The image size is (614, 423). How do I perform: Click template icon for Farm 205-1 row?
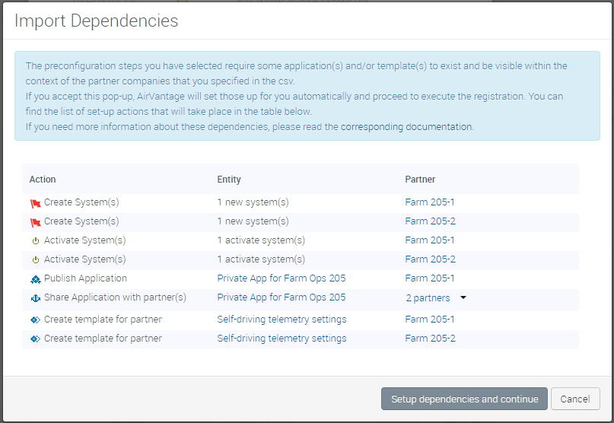(x=35, y=320)
